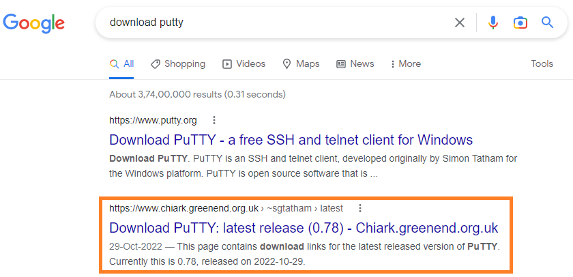Click the snippet mentioning Simon Tatham
573x277 pixels.
pos(313,166)
